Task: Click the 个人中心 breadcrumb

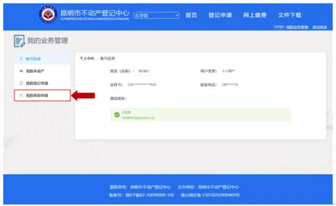Action: click(x=87, y=59)
